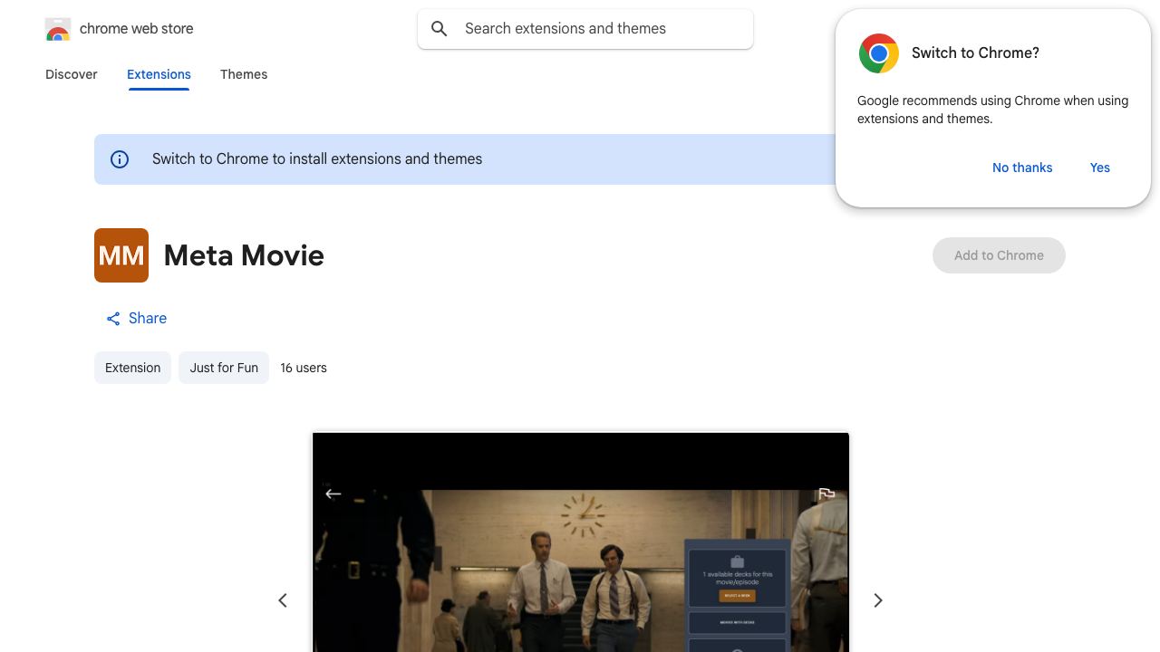Accept switching with Yes button

pyautogui.click(x=1100, y=168)
